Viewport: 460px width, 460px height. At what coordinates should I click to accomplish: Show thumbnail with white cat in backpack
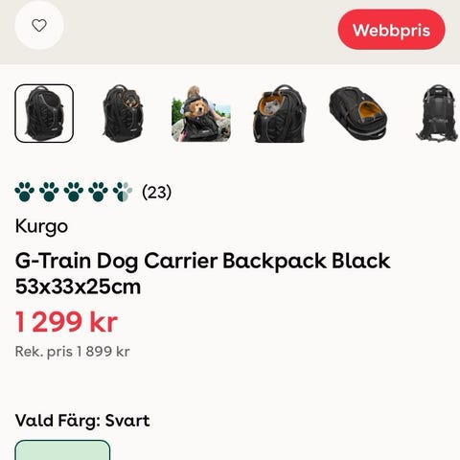280,113
